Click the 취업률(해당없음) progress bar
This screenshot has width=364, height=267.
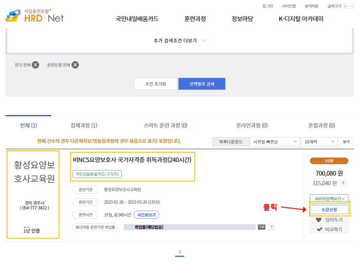[189, 227]
